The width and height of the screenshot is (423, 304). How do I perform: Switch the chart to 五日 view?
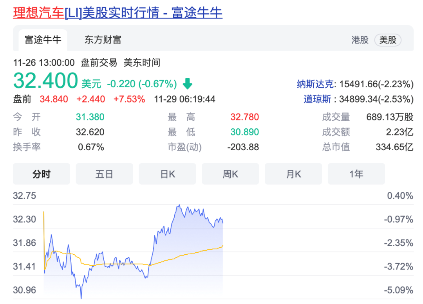click(104, 174)
